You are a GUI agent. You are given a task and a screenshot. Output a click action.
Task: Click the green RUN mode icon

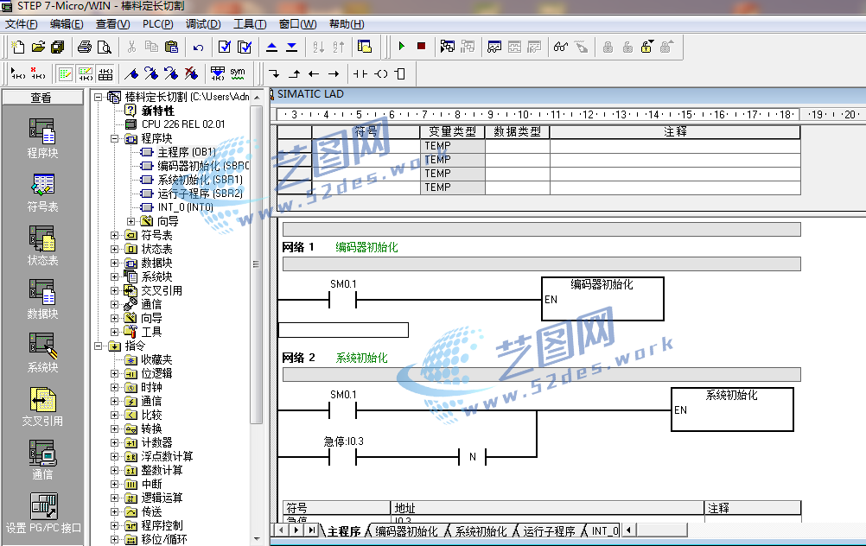[402, 47]
